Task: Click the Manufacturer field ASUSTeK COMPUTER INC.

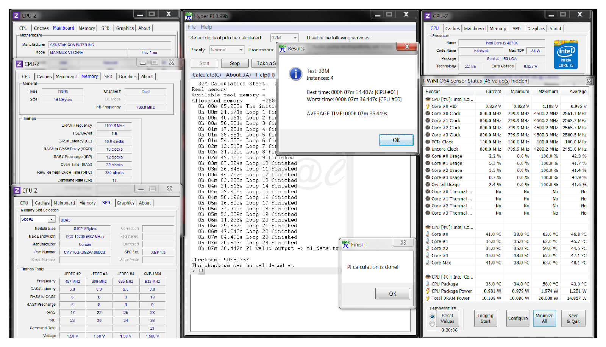Action: pyautogui.click(x=110, y=45)
